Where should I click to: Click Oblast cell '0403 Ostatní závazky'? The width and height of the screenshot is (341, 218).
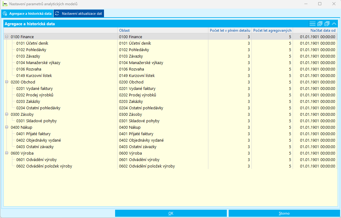click(x=163, y=147)
